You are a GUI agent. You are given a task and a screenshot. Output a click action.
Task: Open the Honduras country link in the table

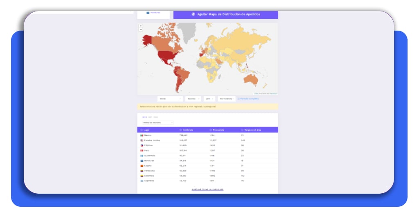(x=149, y=161)
